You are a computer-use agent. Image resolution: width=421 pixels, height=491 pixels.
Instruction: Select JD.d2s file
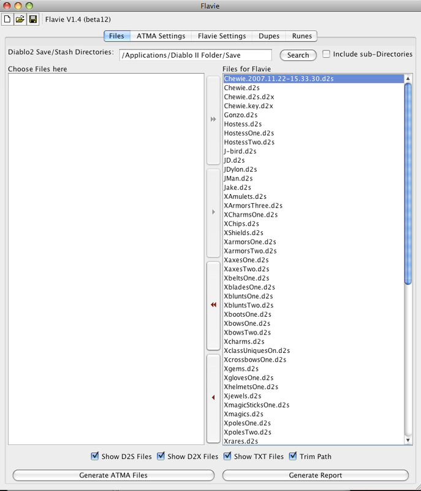[314, 161]
